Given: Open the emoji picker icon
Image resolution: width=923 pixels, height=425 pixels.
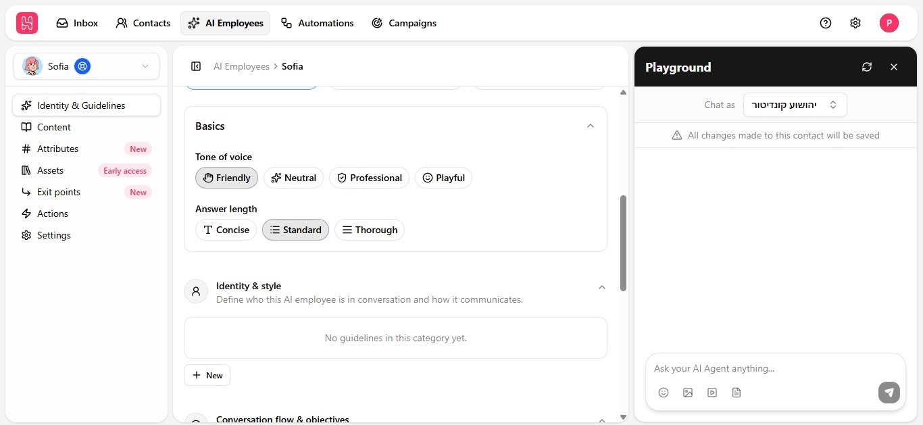Looking at the screenshot, I should pos(664,393).
